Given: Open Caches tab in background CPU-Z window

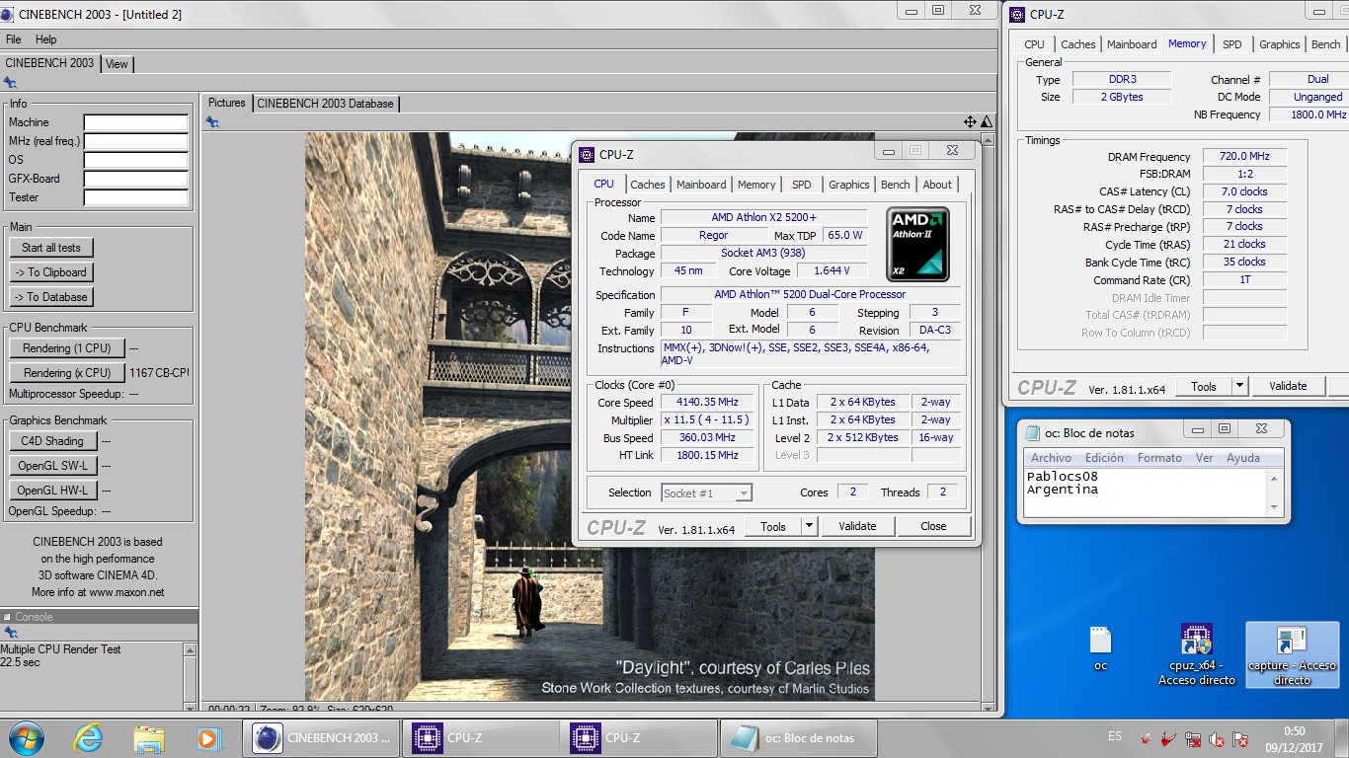Looking at the screenshot, I should (1078, 44).
